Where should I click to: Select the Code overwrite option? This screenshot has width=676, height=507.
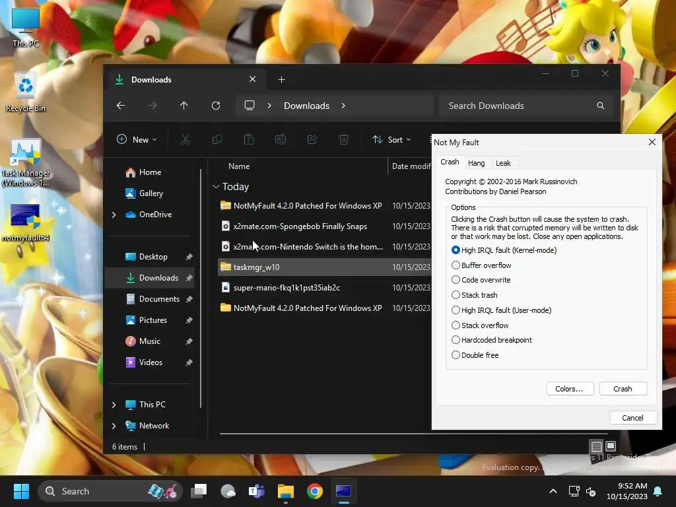(x=481, y=280)
